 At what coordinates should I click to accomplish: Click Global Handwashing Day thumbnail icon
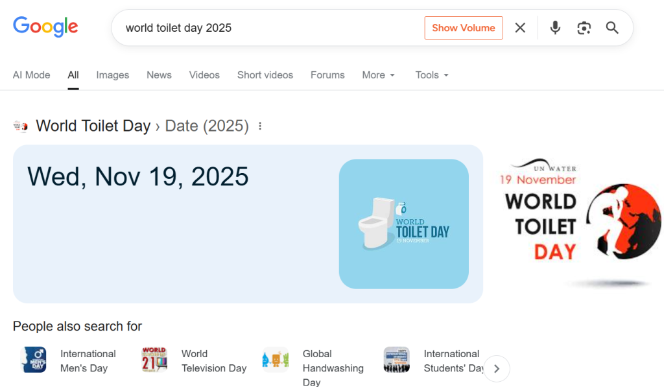[276, 360]
